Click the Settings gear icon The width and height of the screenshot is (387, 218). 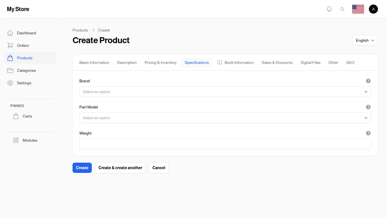point(10,83)
